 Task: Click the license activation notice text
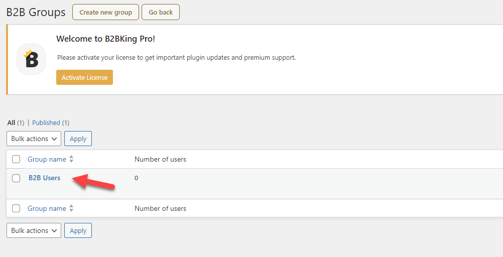click(x=176, y=57)
